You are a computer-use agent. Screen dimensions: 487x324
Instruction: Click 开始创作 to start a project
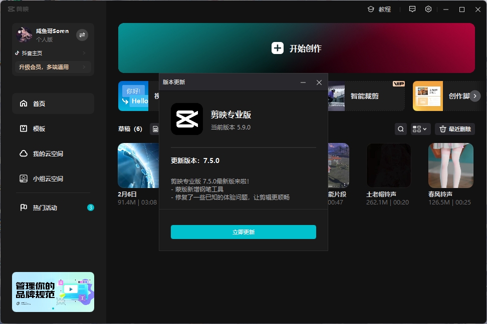pyautogui.click(x=296, y=48)
